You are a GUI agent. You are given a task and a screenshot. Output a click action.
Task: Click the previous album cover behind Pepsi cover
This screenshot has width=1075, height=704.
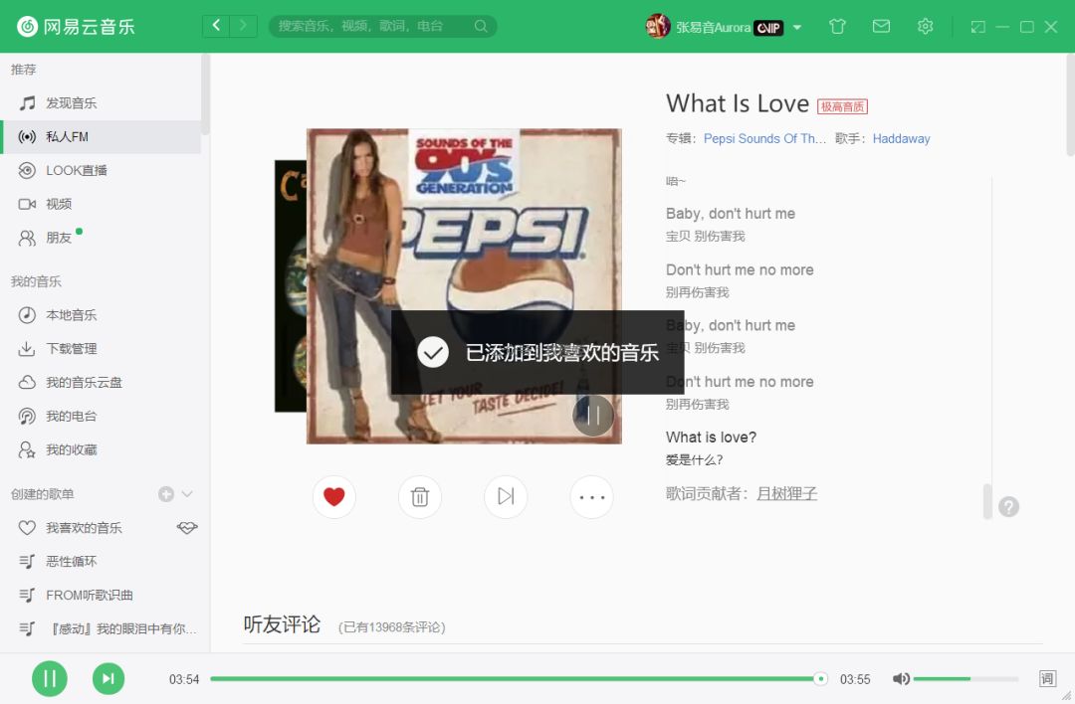point(290,286)
